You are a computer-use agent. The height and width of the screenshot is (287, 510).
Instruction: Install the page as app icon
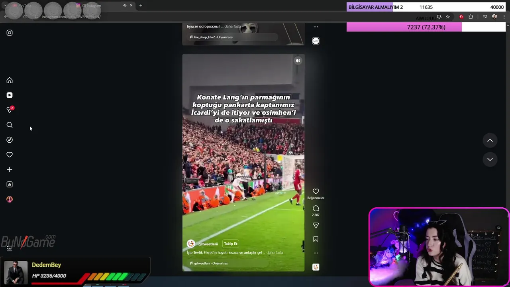[439, 17]
